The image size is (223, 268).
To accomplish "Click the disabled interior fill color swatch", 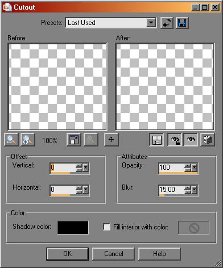I will 193,228.
